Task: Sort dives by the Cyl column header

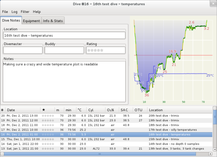Action: (x=96, y=110)
